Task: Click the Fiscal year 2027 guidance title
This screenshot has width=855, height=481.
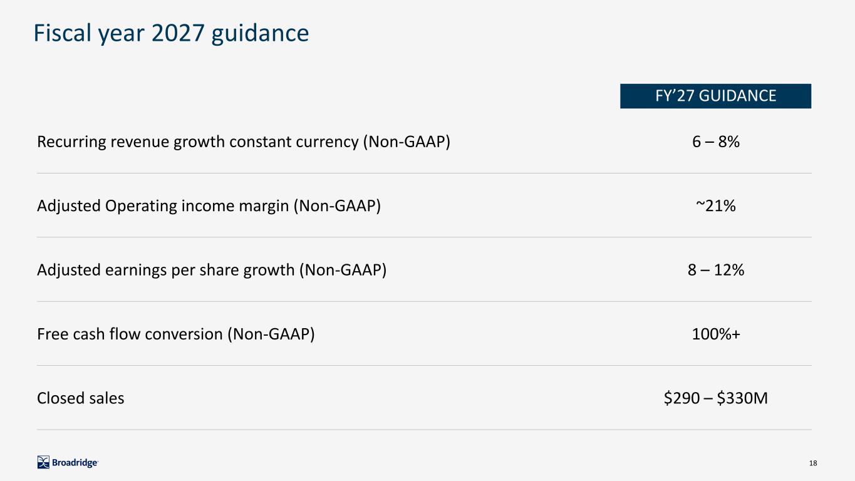Action: pyautogui.click(x=171, y=33)
